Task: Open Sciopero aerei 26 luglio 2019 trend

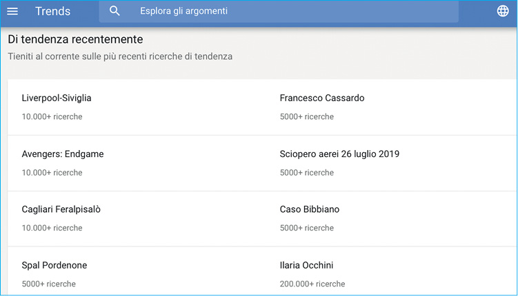Action: 339,154
